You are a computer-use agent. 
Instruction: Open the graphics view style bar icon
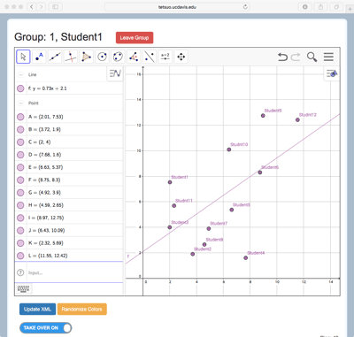332,73
